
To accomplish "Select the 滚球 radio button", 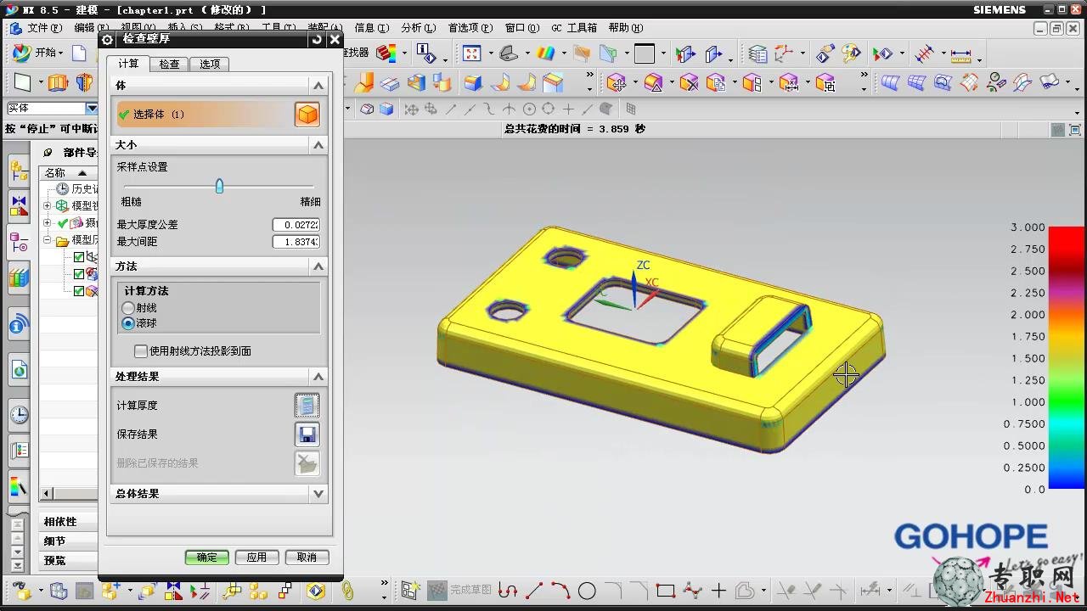I will (128, 323).
